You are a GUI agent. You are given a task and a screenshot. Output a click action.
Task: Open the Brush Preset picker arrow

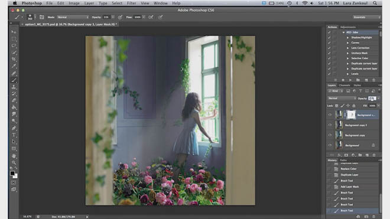pos(35,17)
